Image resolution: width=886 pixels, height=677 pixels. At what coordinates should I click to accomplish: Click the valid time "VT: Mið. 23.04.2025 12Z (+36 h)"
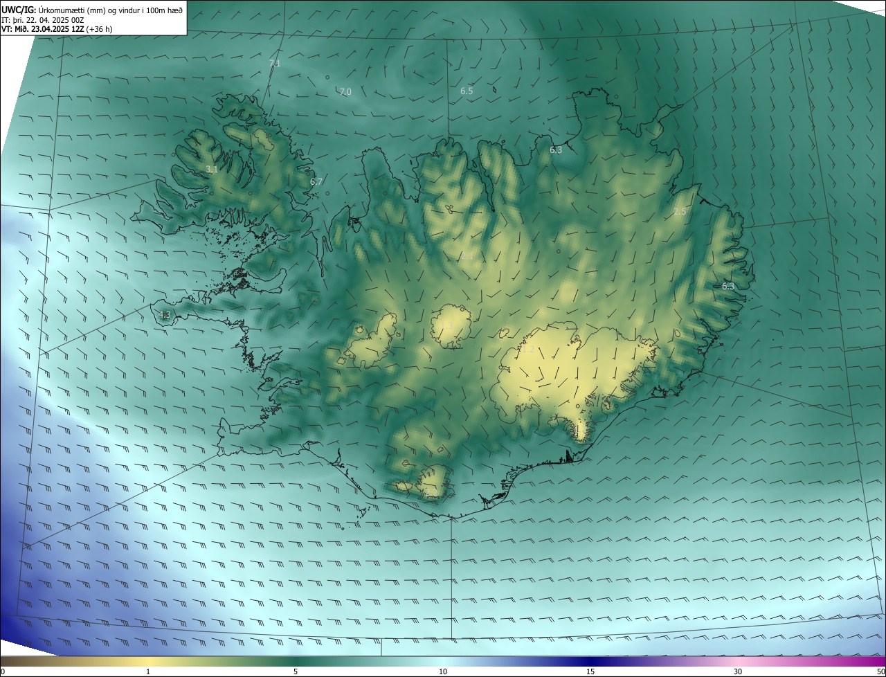[57, 29]
